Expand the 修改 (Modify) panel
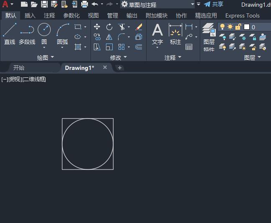This screenshot has height=223, width=271. pyautogui.click(x=118, y=58)
